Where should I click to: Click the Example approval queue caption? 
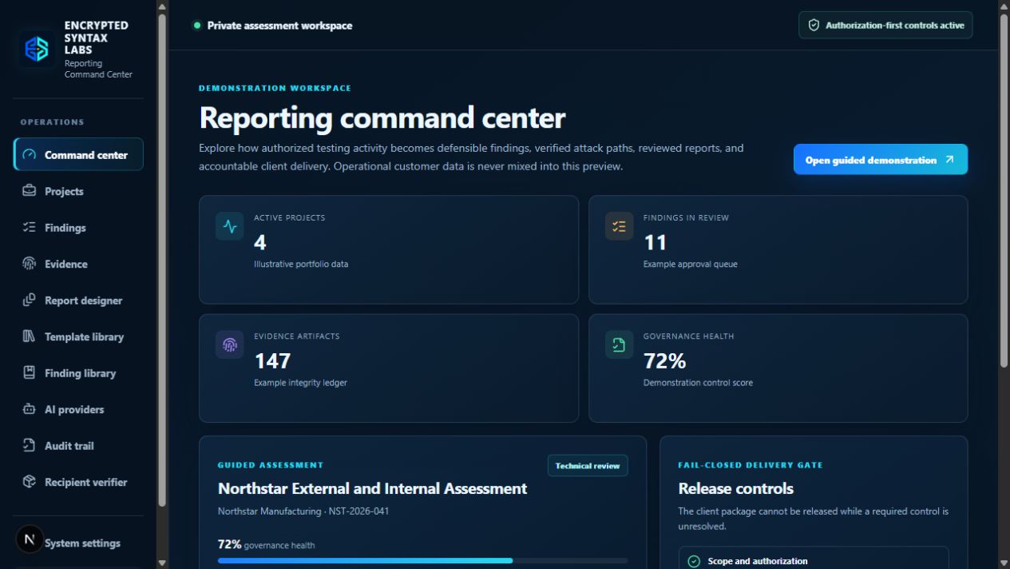(x=691, y=265)
